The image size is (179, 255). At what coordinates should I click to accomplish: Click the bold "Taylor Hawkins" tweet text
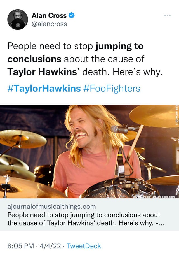pos(42,72)
